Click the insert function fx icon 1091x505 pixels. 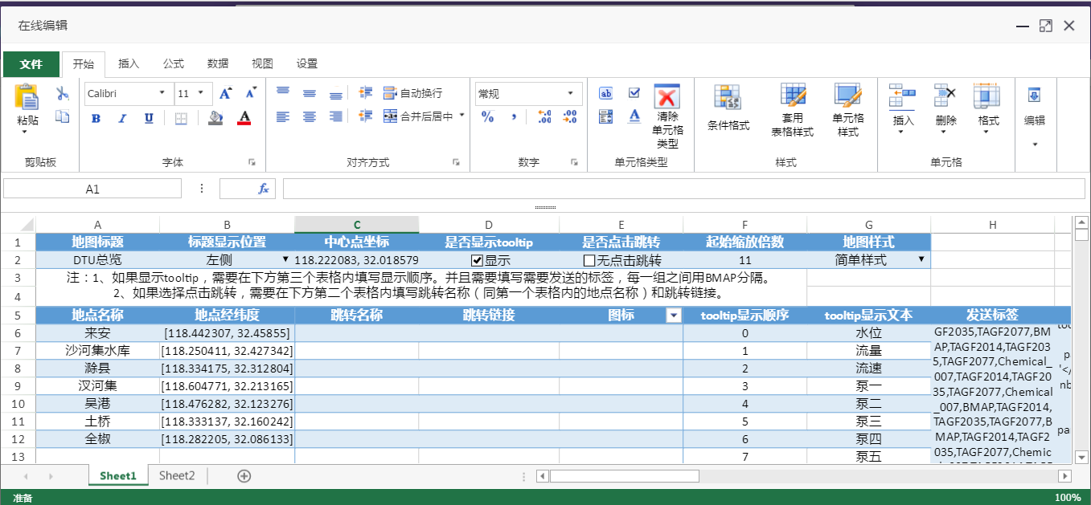coord(263,189)
